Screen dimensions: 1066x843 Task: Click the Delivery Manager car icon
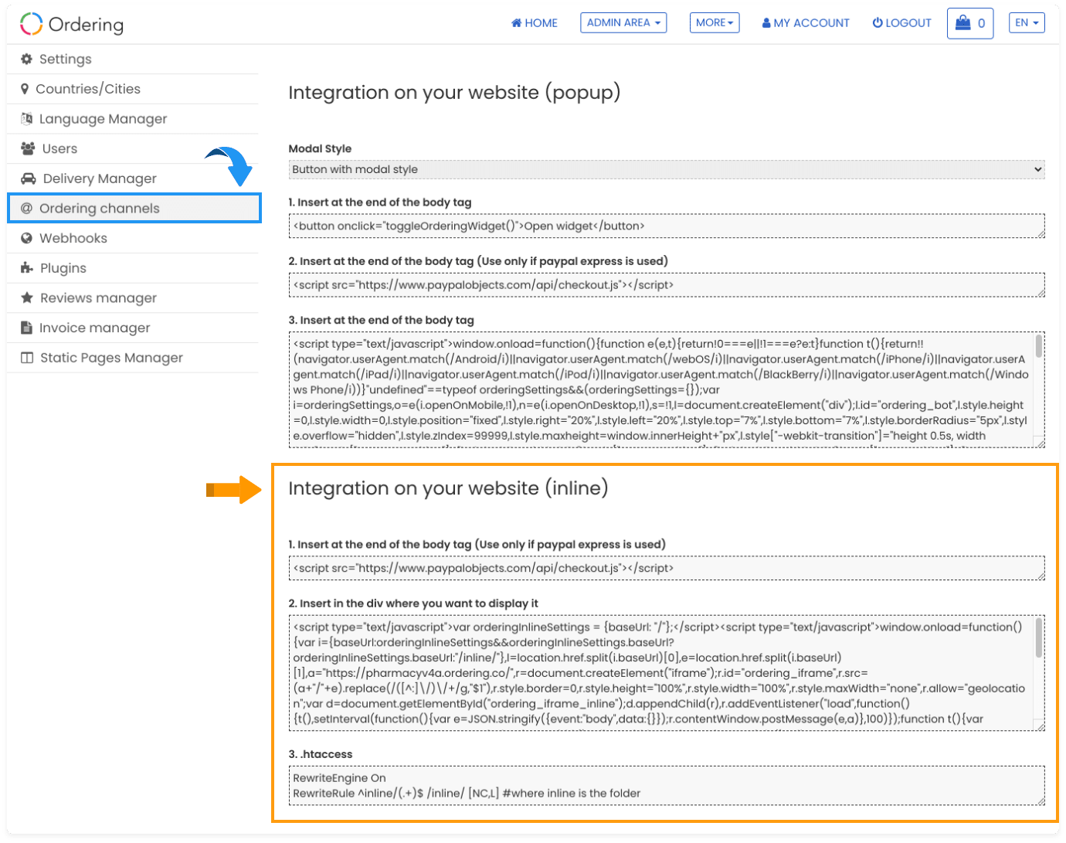29,178
